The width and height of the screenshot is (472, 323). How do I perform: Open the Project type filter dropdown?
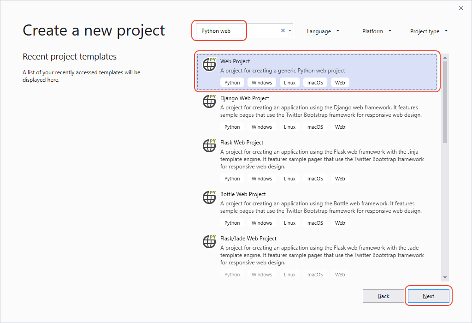pyautogui.click(x=428, y=31)
